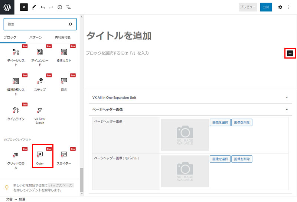Open the settings gear panel
Screen dimensions: 297x202
coord(280,7)
